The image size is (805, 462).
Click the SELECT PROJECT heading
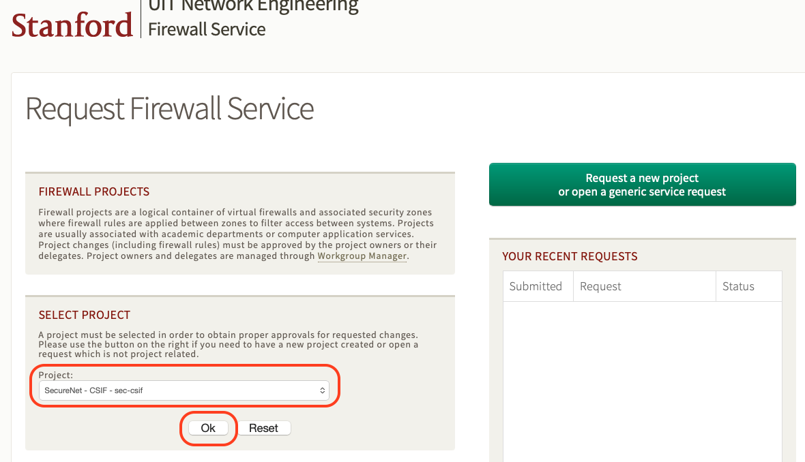pos(84,315)
